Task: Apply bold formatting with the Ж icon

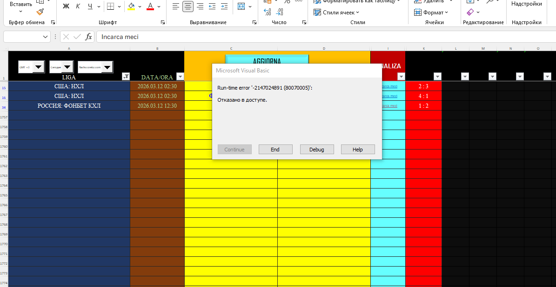Action: pos(66,7)
